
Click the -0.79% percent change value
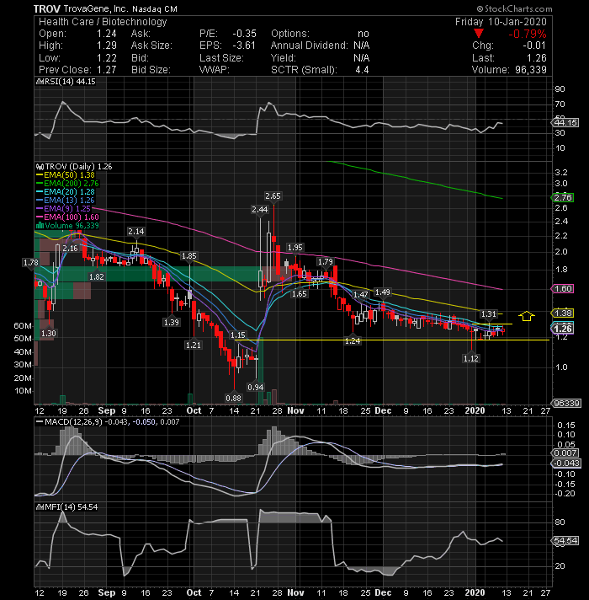pyautogui.click(x=527, y=34)
